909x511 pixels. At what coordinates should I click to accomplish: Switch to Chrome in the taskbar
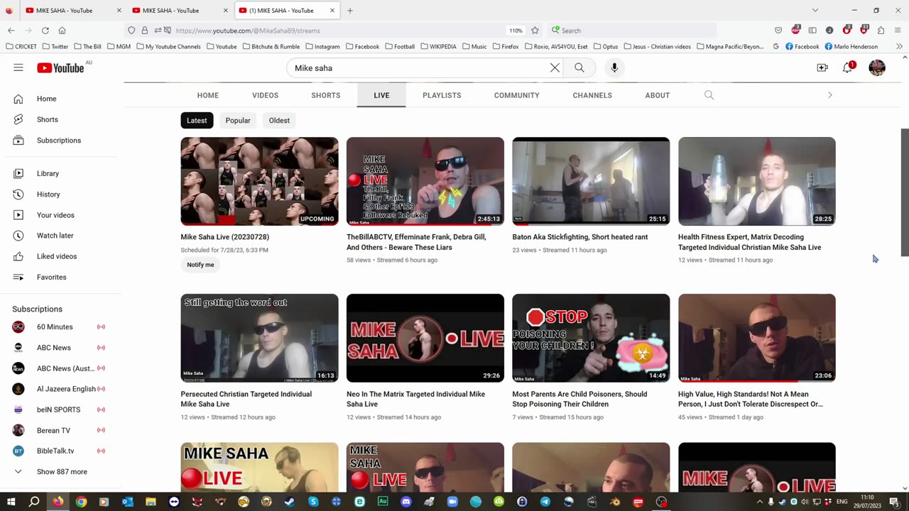click(81, 502)
